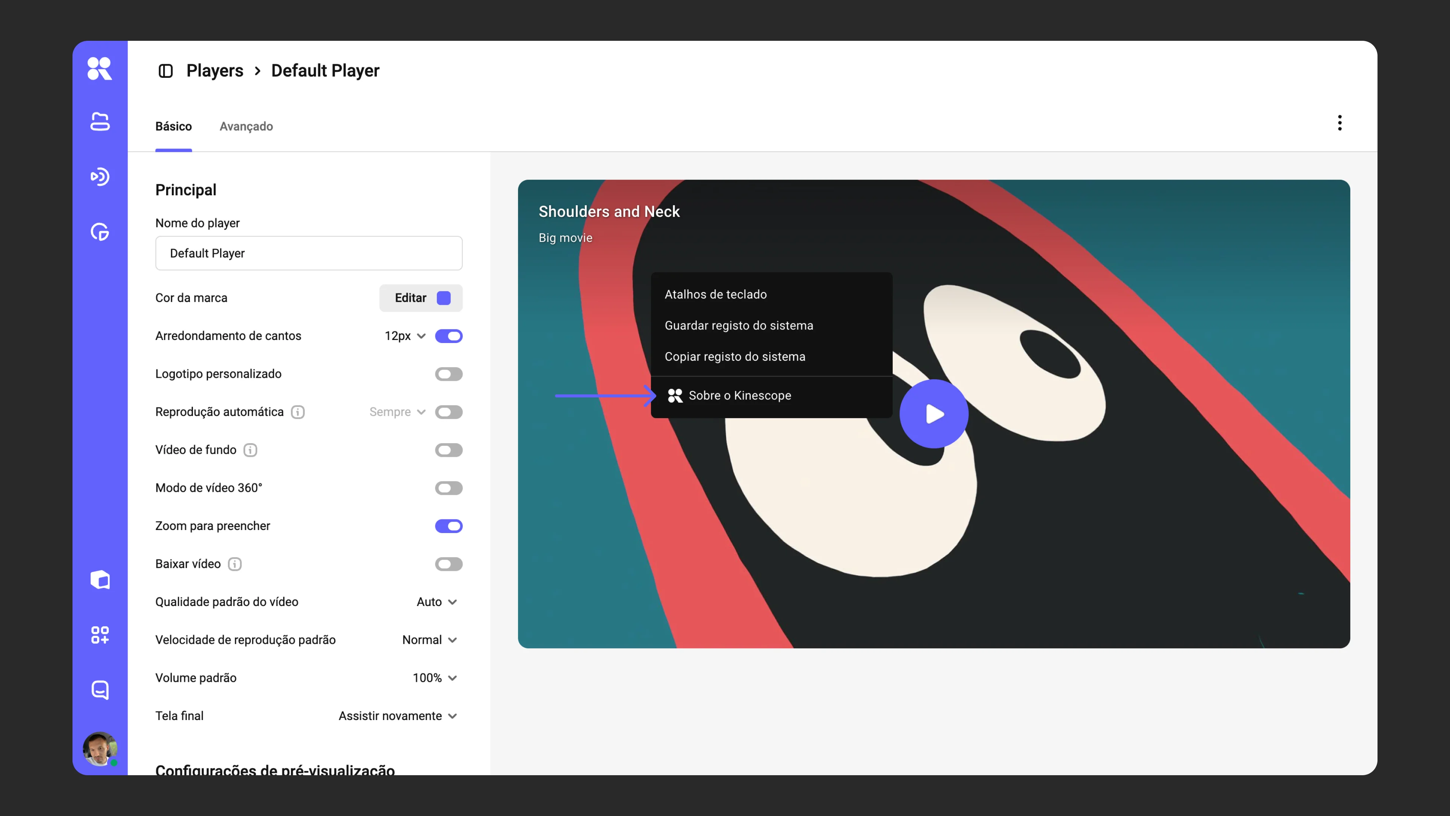Open the storage drive icon in sidebar
Screen dimensions: 1450x816
pyautogui.click(x=100, y=122)
